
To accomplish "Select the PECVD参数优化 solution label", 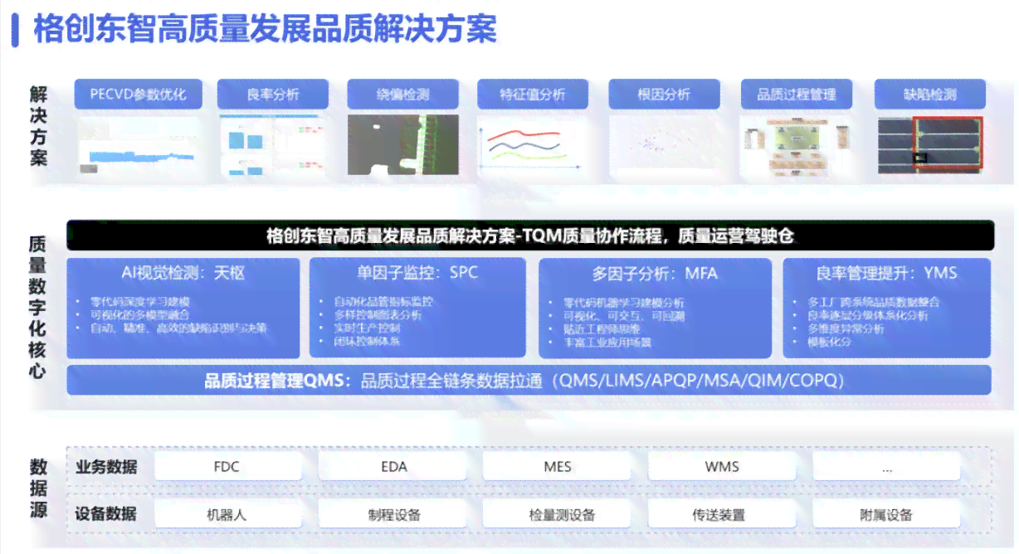I will click(138, 94).
